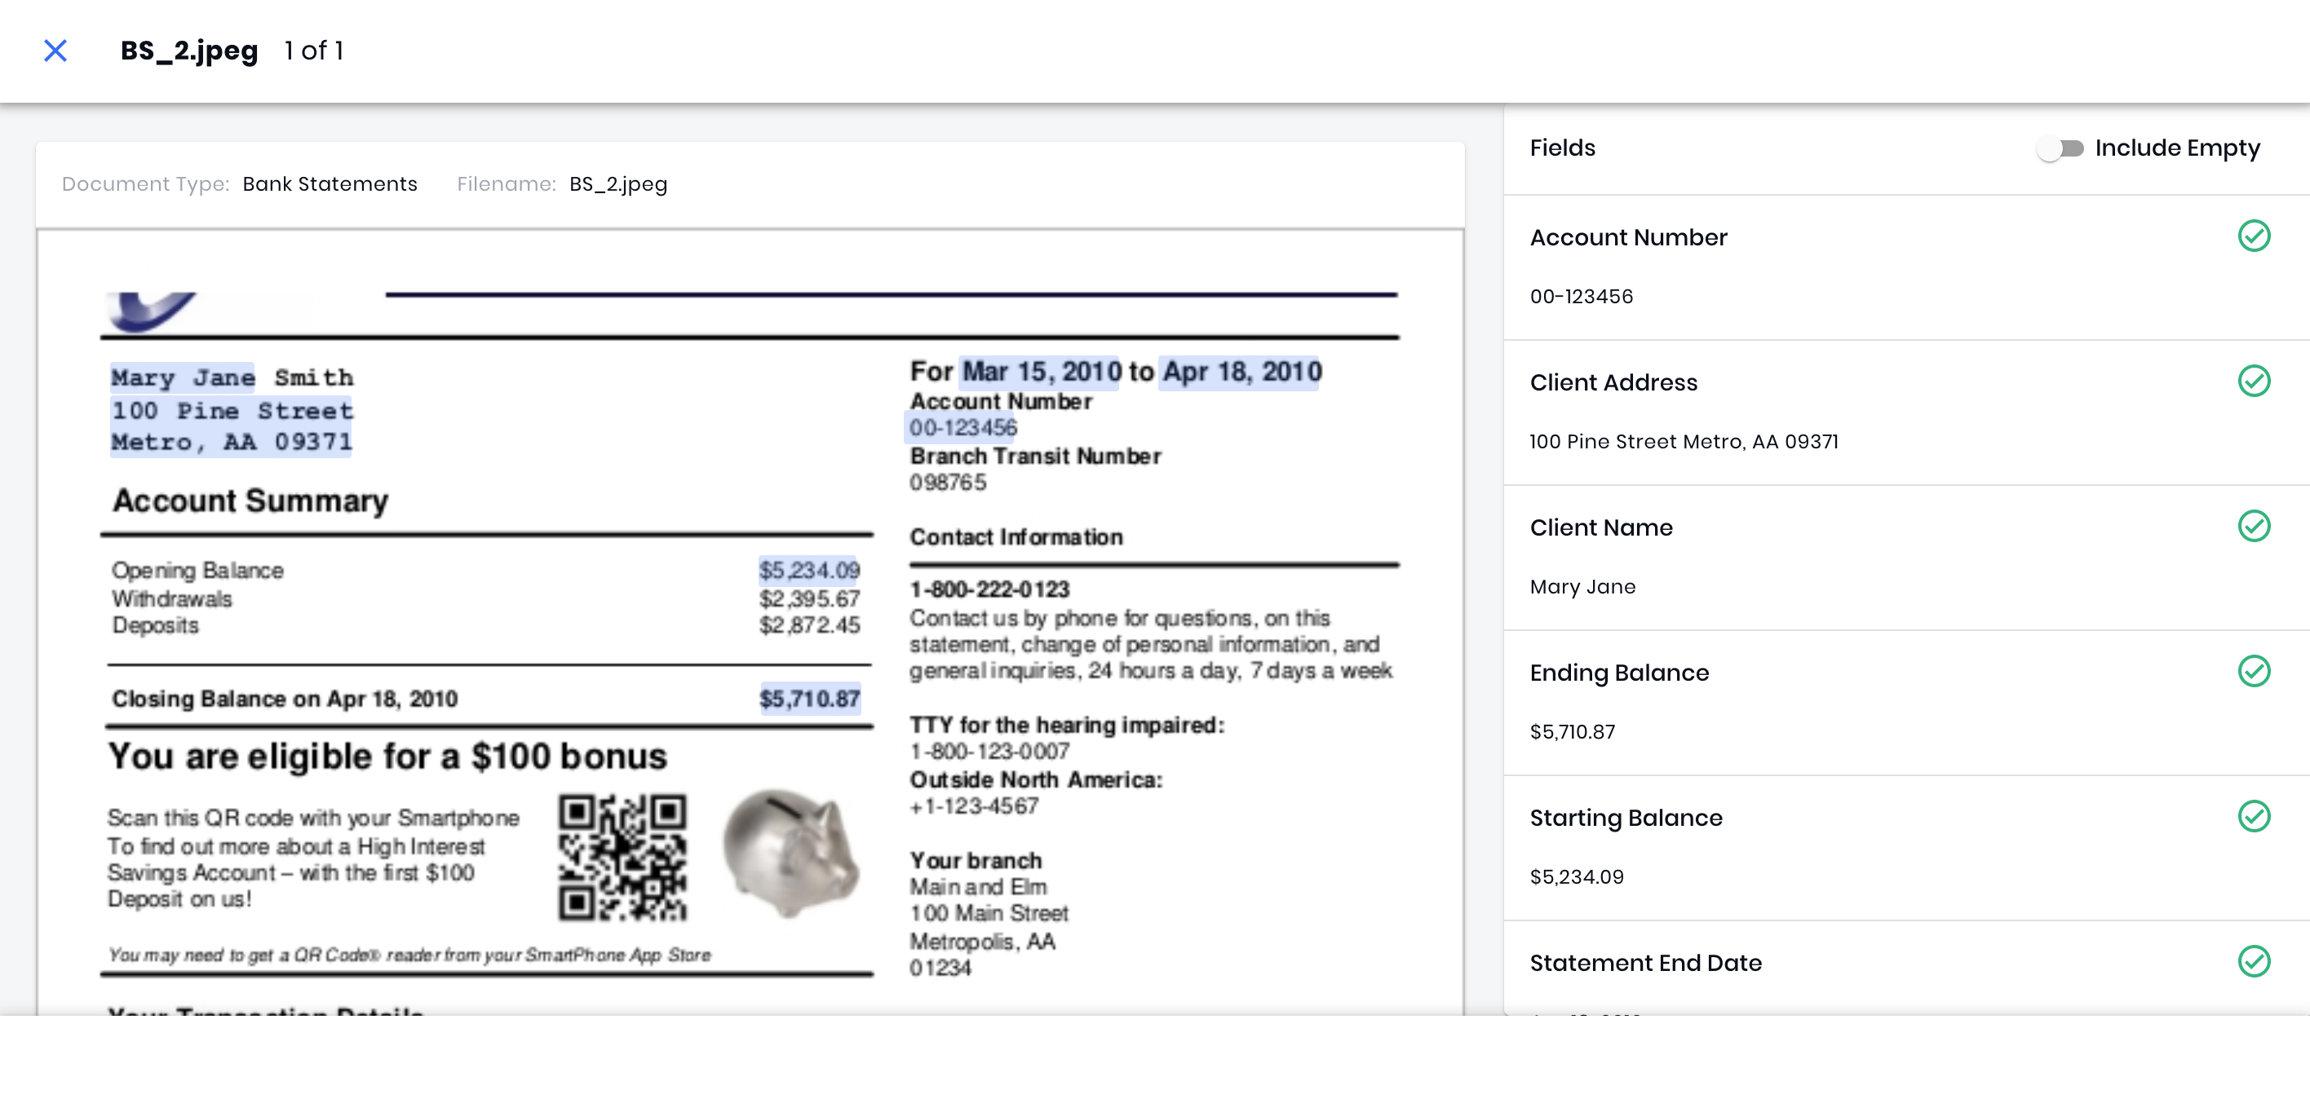Select the Account Number field value 00-123456
2310x1112 pixels.
(1581, 297)
